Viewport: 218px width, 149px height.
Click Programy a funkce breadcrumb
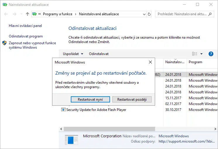pos(58,14)
